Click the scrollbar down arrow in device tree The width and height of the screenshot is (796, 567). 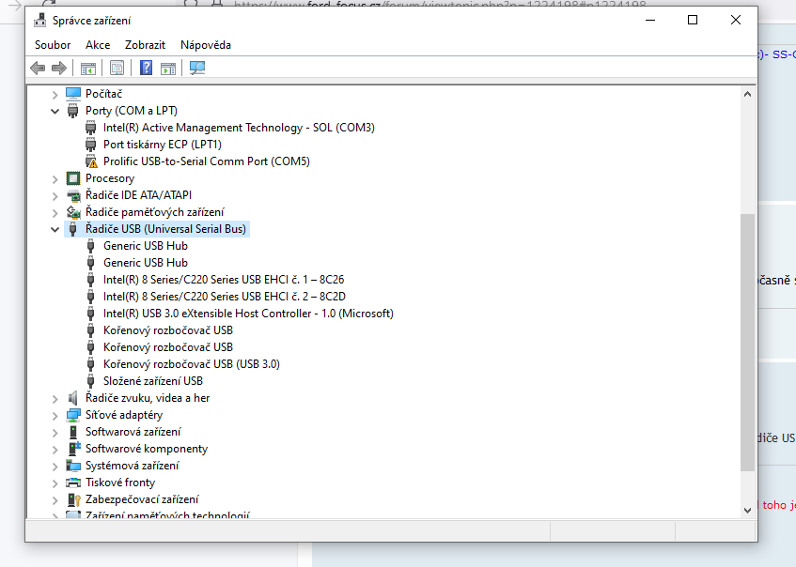748,509
